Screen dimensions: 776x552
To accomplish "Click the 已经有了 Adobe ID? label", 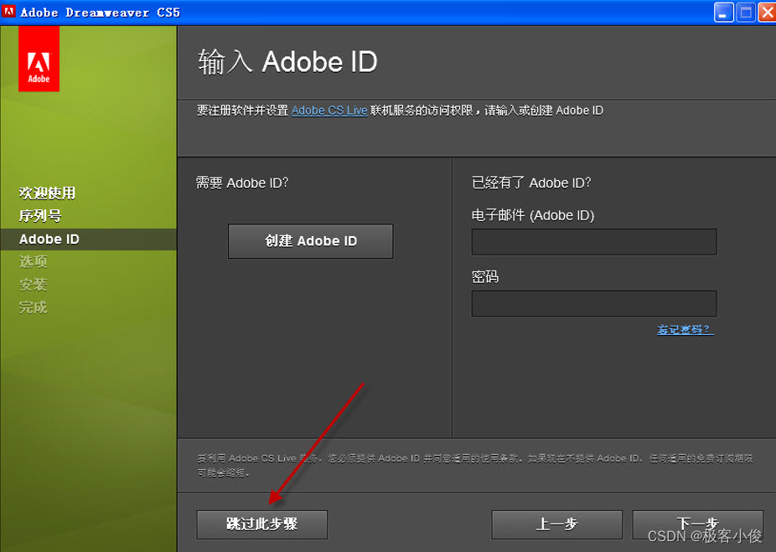I will coord(531,183).
